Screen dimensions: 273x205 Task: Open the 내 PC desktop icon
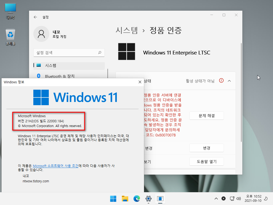(10, 11)
